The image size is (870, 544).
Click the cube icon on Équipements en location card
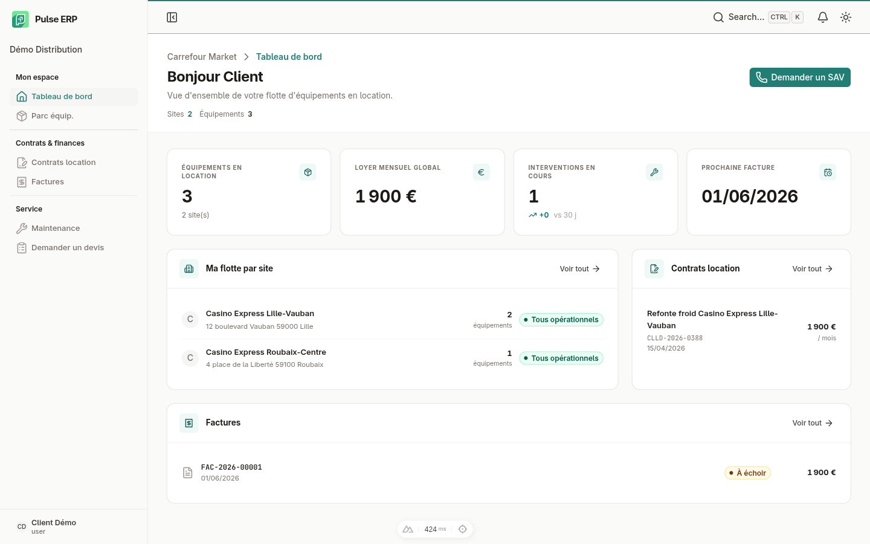(308, 172)
